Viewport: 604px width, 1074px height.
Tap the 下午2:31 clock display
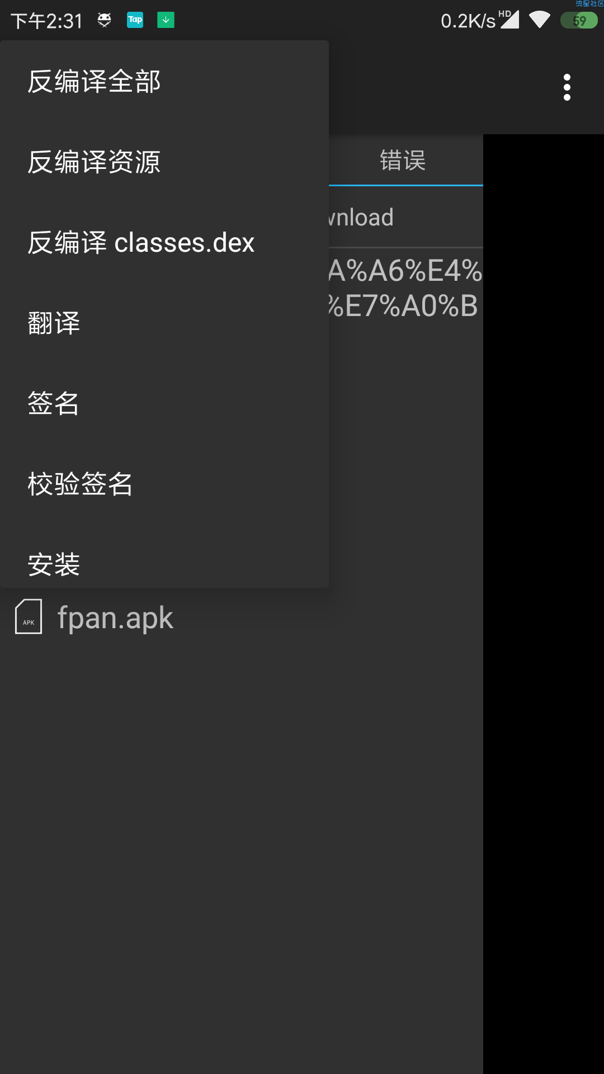click(x=47, y=21)
